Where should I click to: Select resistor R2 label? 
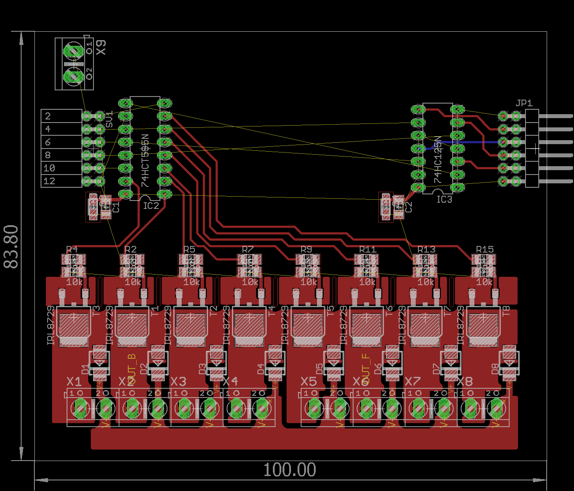(130, 249)
